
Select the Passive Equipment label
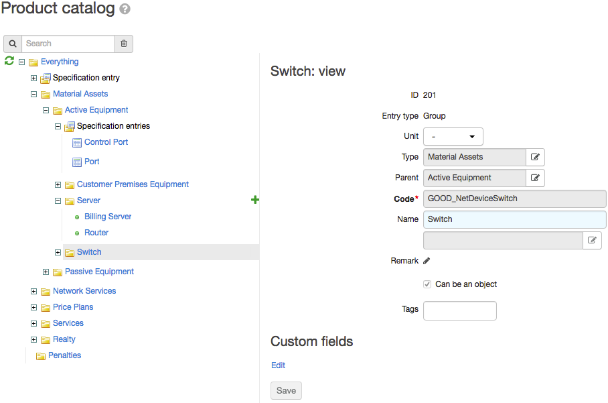tap(99, 272)
